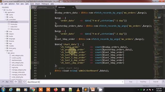
Task: Toggle regular expression search in find bar
Action: [x=3, y=82]
